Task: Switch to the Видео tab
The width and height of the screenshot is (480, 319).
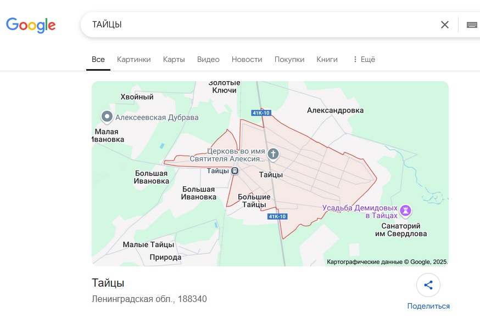Action: pos(208,59)
